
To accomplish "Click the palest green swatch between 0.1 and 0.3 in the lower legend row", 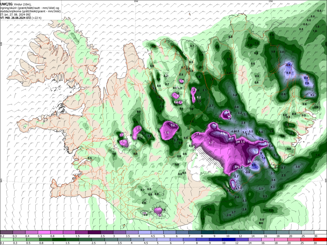I will tap(6, 240).
